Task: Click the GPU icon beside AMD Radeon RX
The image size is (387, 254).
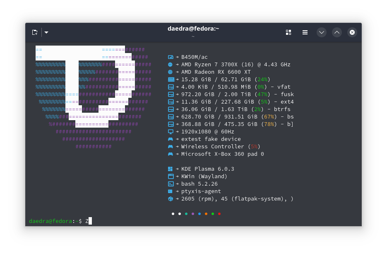Action: [171, 72]
